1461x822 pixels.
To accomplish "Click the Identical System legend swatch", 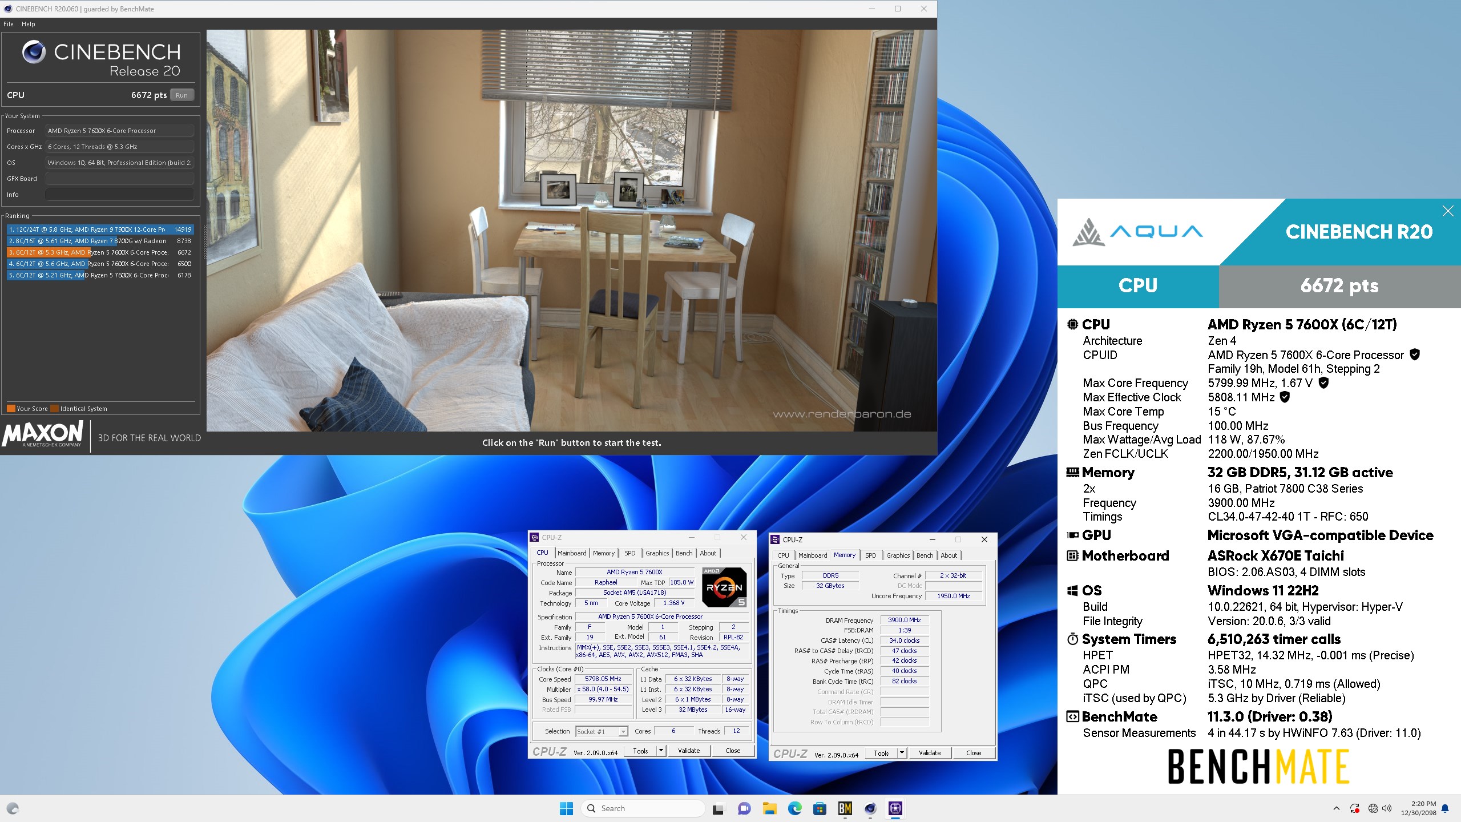I will pyautogui.click(x=54, y=409).
